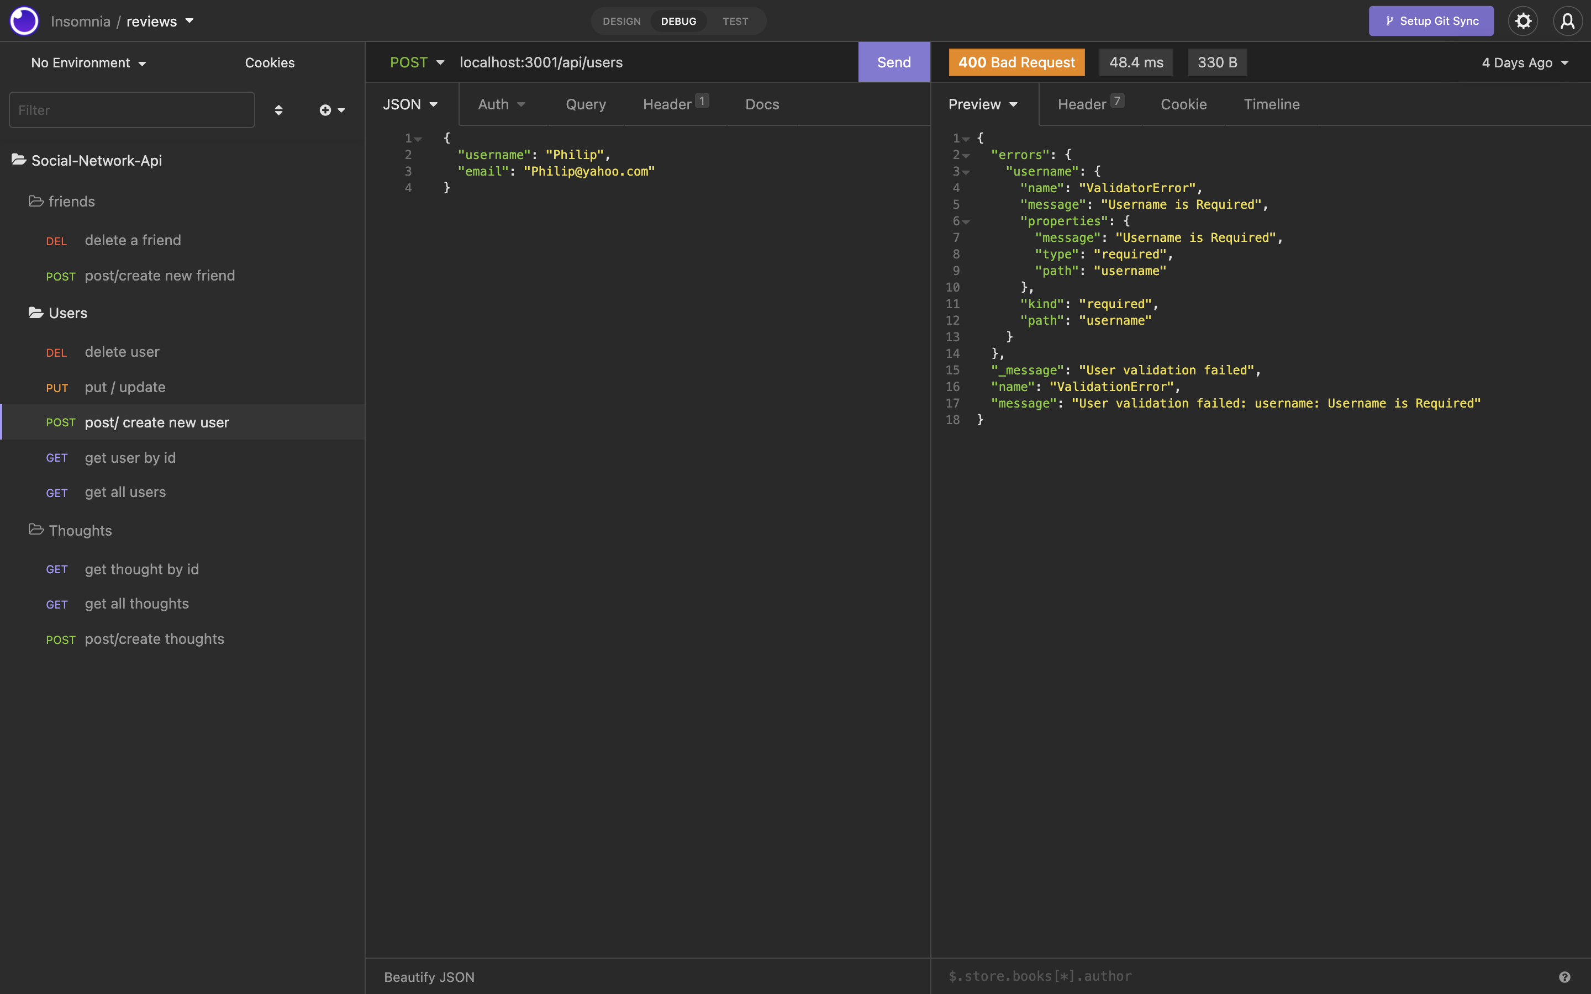Click the sidebar sort requests icon

pos(279,110)
